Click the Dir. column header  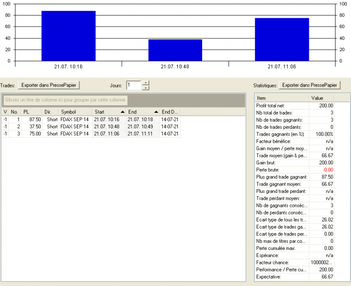[51, 112]
